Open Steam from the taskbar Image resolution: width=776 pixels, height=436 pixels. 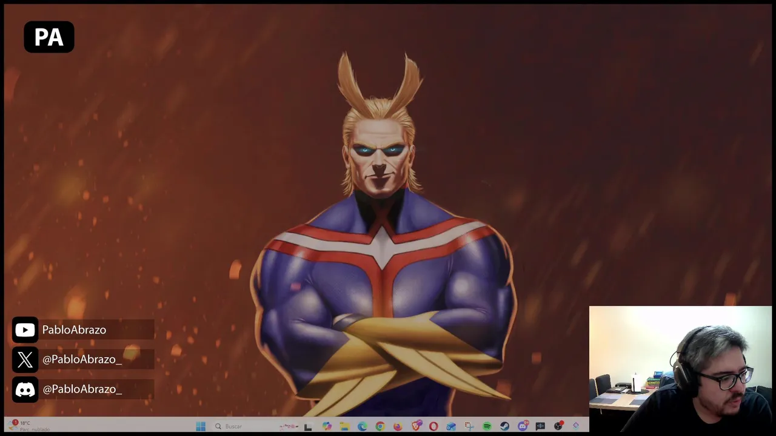(504, 426)
